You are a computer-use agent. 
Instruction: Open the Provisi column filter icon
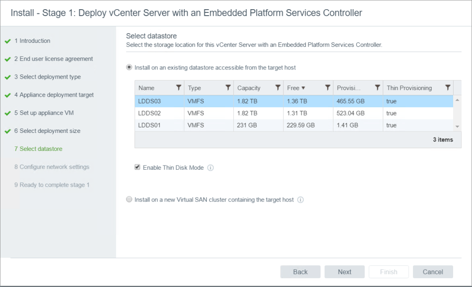(x=378, y=87)
